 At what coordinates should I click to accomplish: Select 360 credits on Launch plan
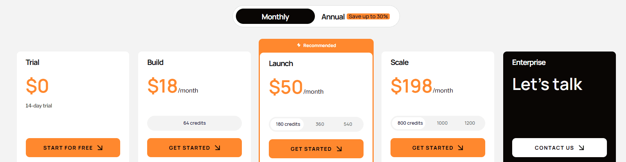(320, 124)
